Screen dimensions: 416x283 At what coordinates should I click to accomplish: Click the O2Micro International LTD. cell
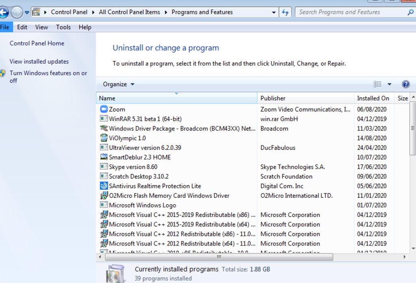click(296, 195)
